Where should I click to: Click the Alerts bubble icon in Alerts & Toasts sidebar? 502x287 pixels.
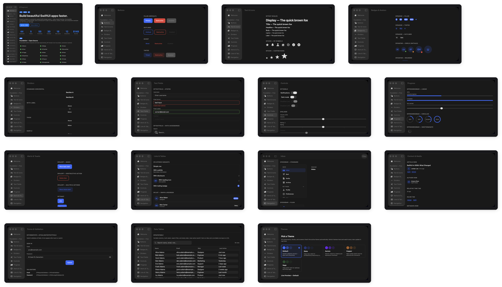point(12,196)
